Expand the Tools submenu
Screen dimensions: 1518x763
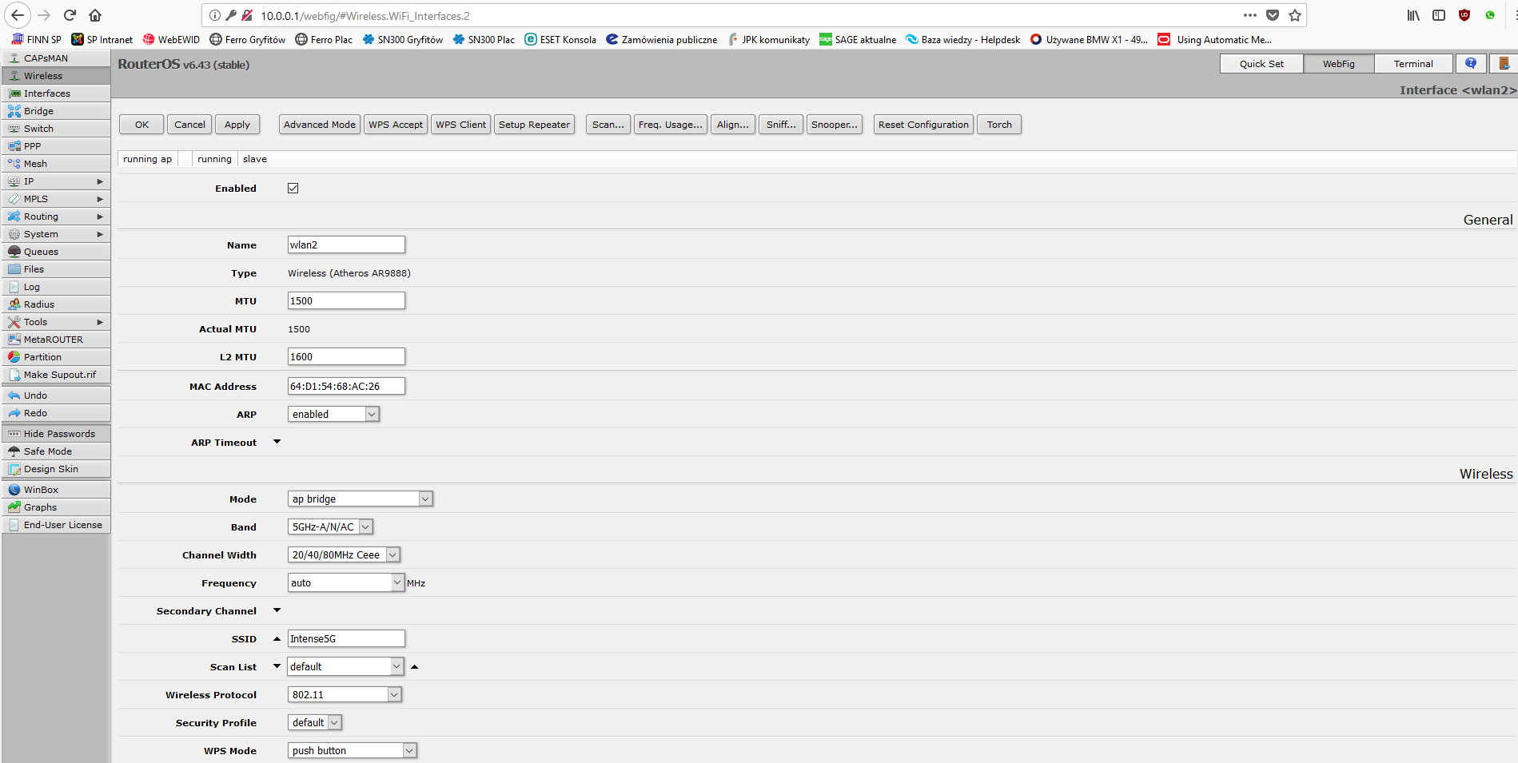56,322
